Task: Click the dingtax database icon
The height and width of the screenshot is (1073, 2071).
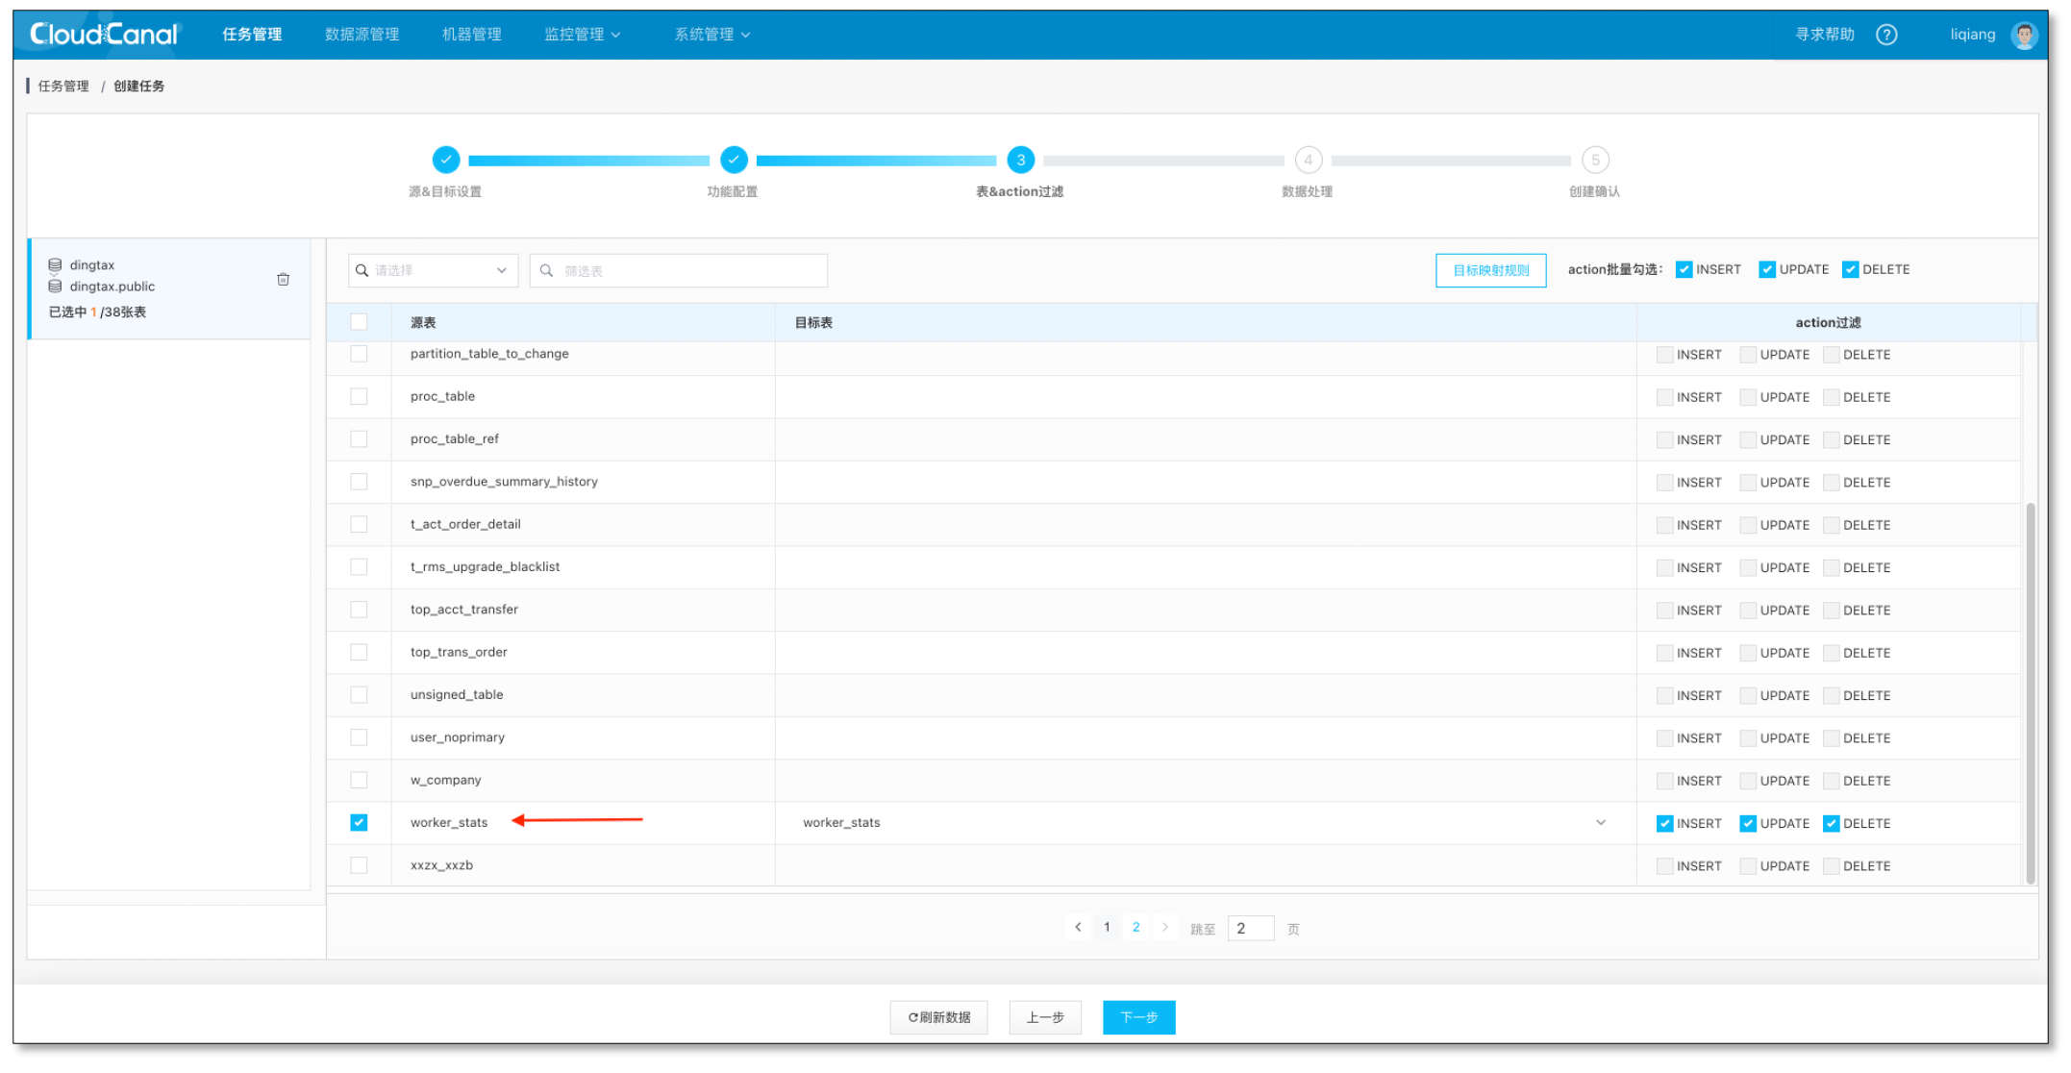Action: [x=55, y=264]
